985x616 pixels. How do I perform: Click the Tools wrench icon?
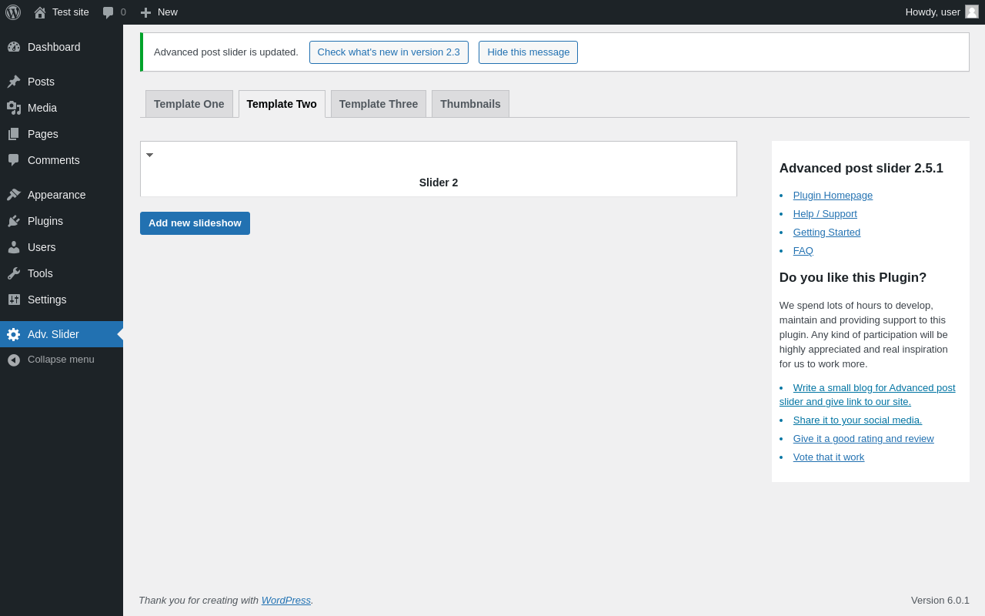coord(14,273)
